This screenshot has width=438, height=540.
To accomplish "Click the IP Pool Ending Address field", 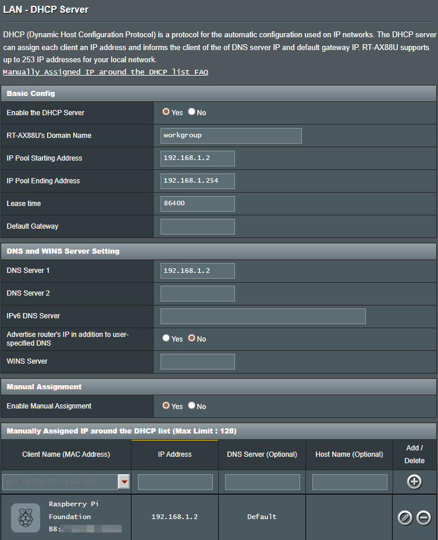I will point(198,181).
